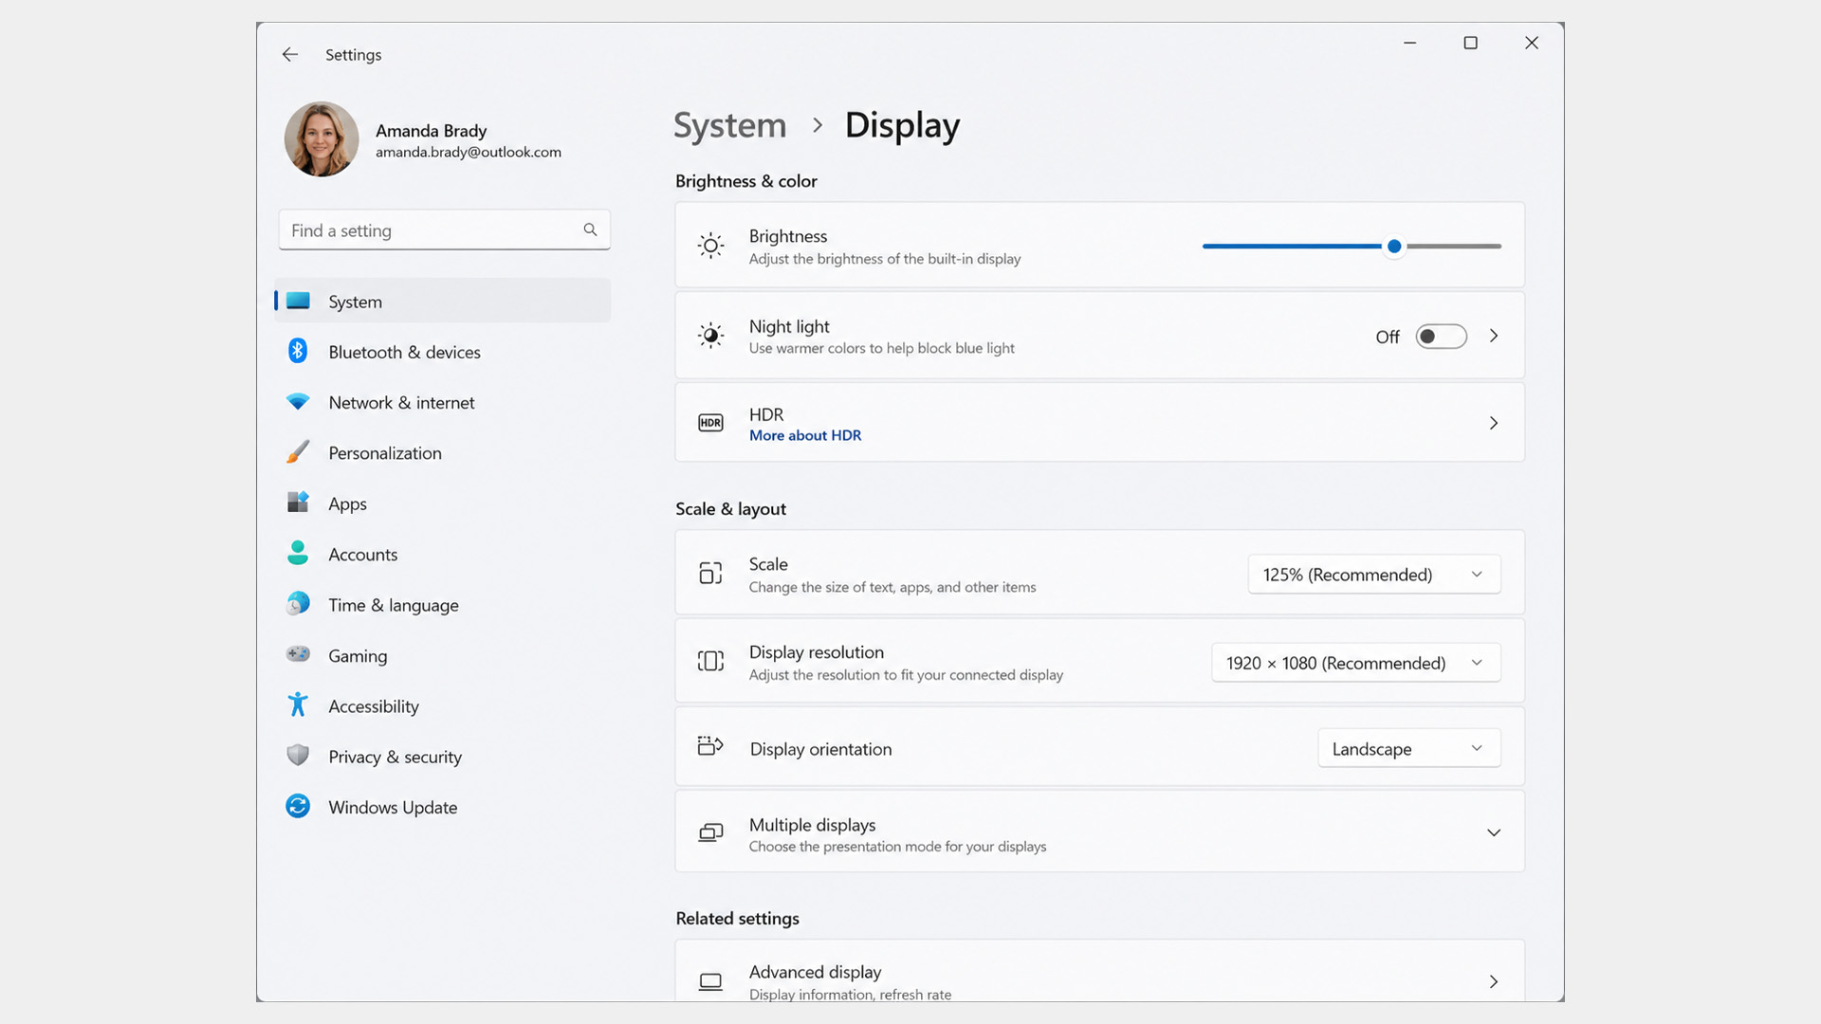Click the Accessibility figure icon
The height and width of the screenshot is (1024, 1821).
point(298,704)
